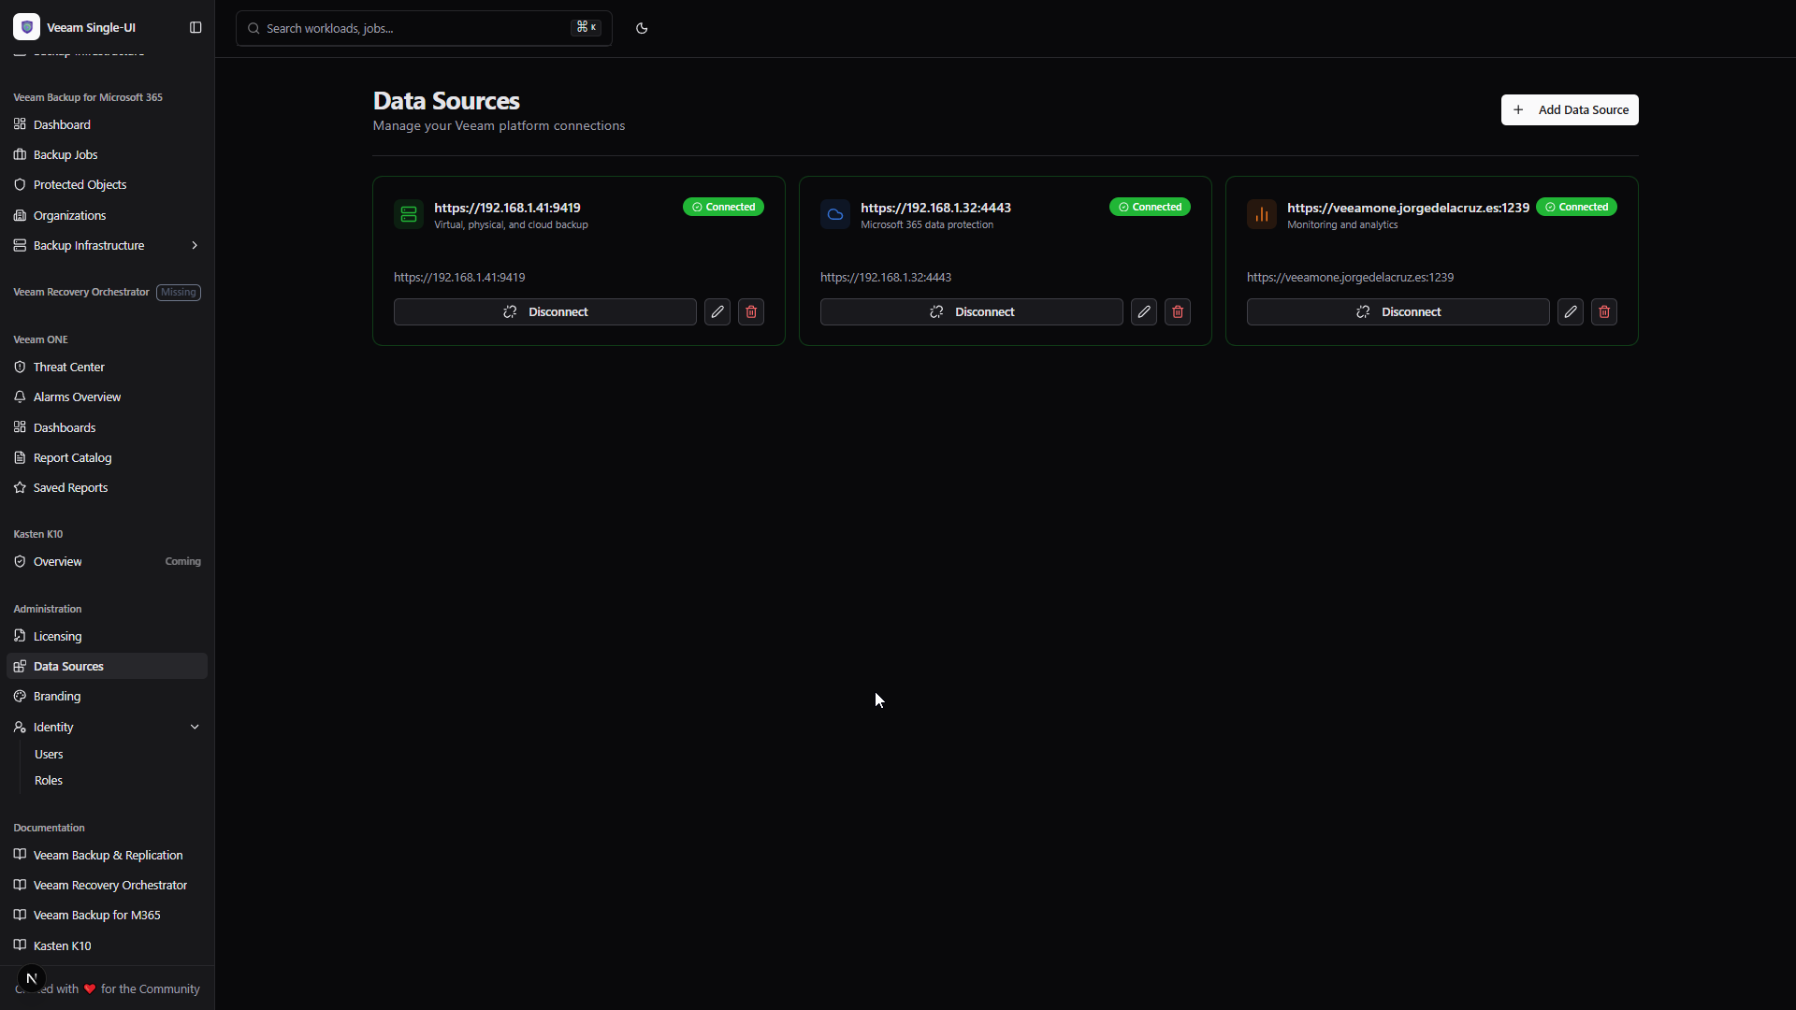Open Kasten K10 documentation link
This screenshot has width=1796, height=1010.
point(63,945)
